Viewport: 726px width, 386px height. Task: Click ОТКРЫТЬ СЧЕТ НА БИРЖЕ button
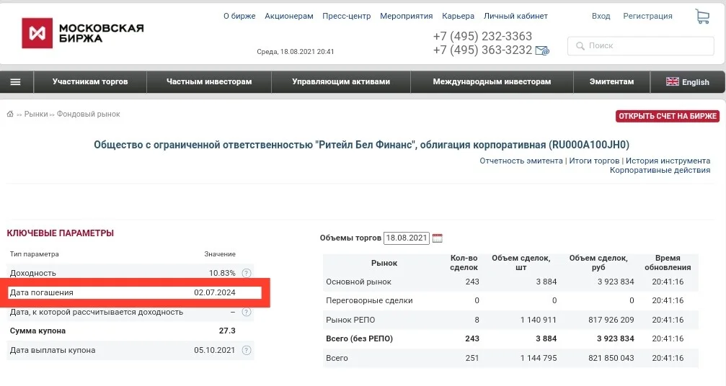click(x=667, y=116)
